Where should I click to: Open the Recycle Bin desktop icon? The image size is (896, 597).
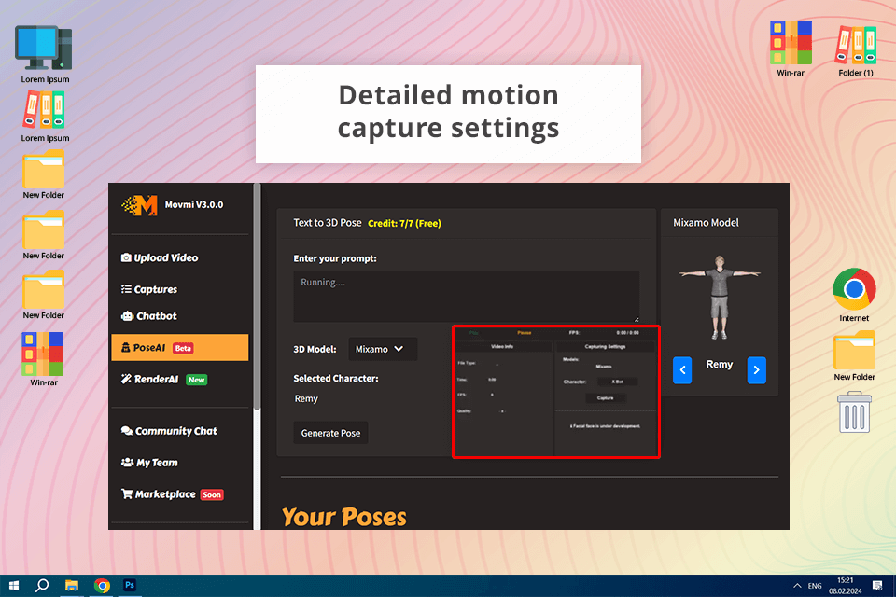pyautogui.click(x=854, y=412)
